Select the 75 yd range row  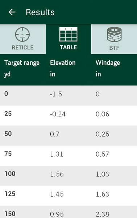point(68,156)
